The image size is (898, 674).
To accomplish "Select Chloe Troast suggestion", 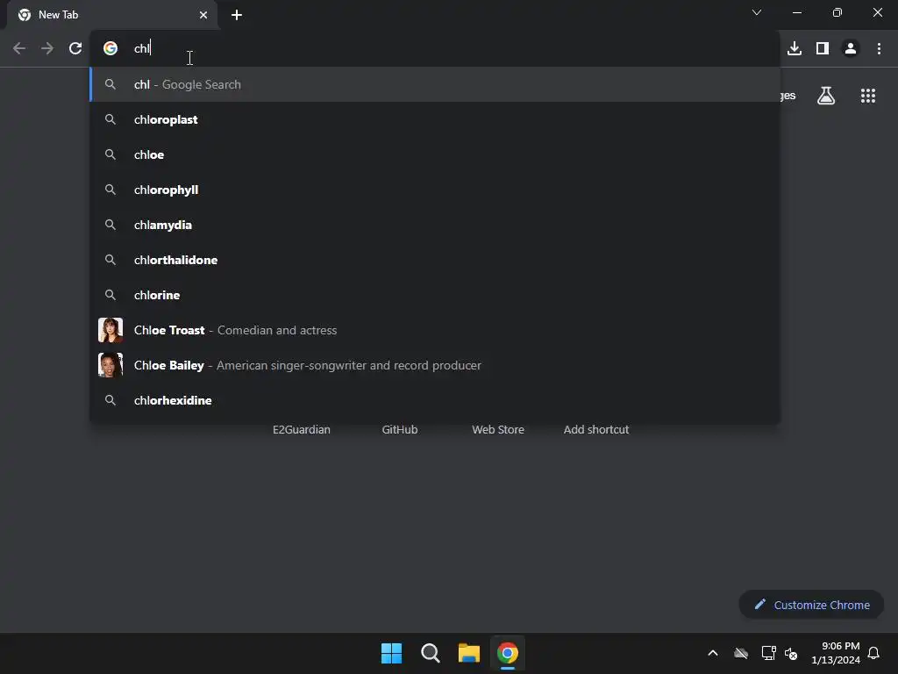I will pos(435,330).
